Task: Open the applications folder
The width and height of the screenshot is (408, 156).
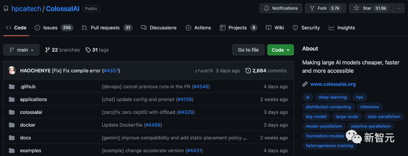Action: pos(33,99)
